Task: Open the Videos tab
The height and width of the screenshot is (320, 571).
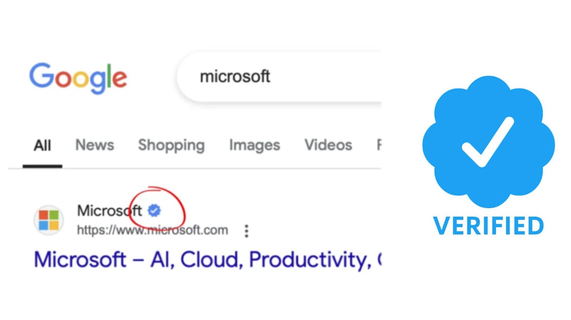Action: (328, 145)
